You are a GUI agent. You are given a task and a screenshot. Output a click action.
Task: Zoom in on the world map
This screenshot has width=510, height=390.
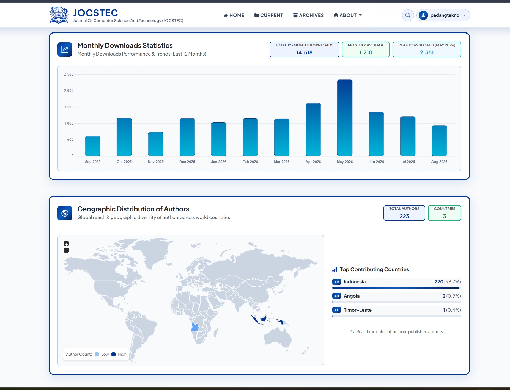tap(66, 244)
